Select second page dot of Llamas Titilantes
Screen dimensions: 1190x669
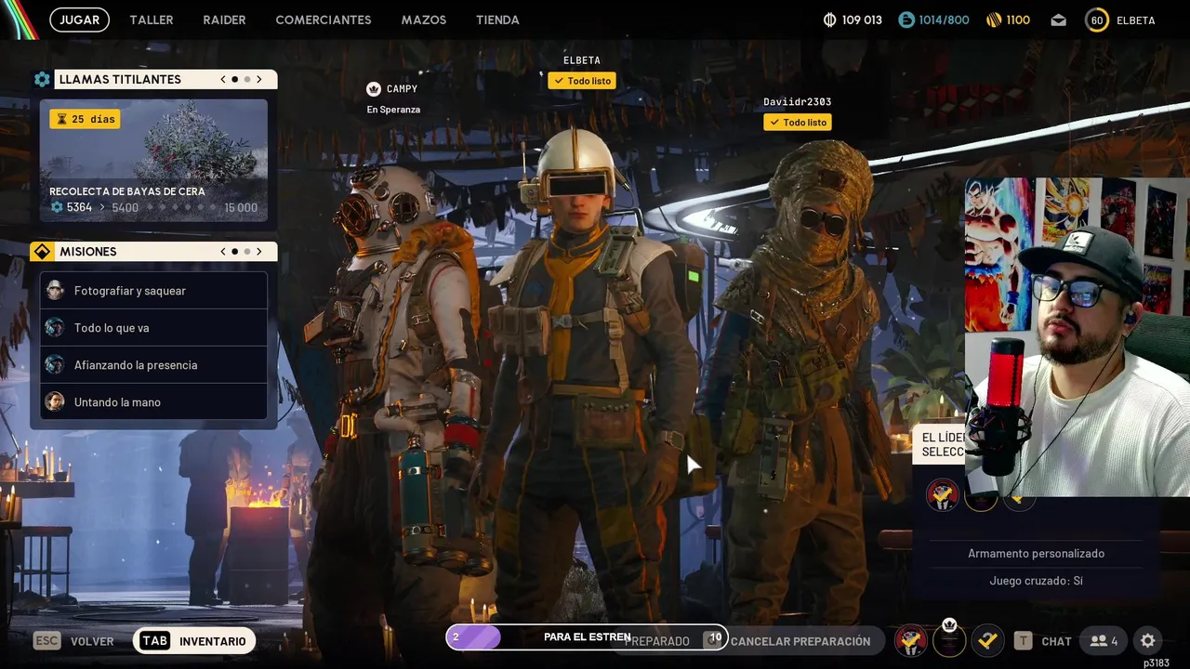point(247,80)
